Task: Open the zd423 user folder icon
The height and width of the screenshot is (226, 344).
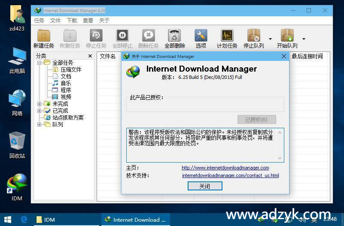Action: pyautogui.click(x=17, y=18)
